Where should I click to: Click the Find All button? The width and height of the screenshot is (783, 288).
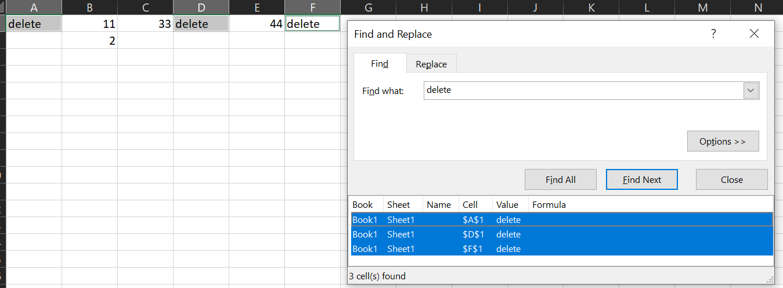click(560, 179)
